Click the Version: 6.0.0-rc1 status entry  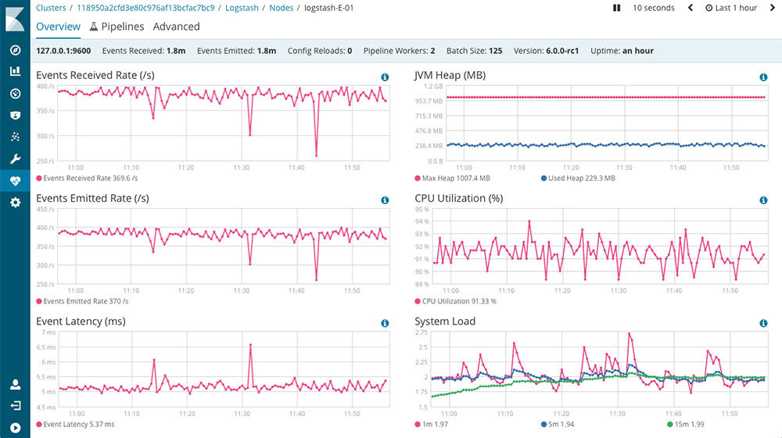click(546, 51)
